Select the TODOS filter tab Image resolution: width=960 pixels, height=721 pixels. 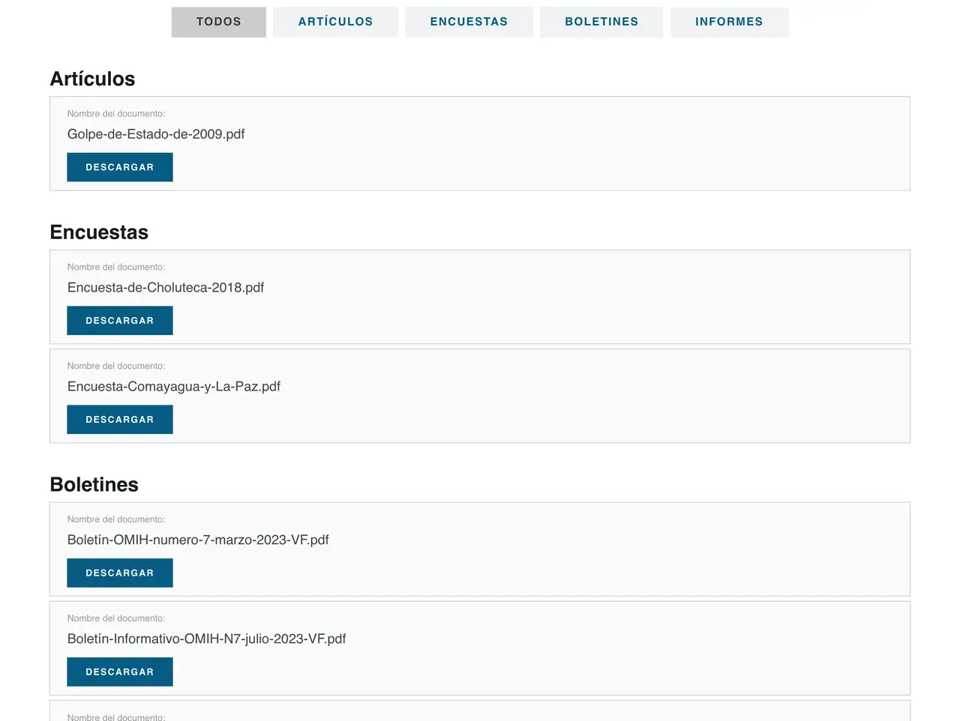pyautogui.click(x=219, y=22)
